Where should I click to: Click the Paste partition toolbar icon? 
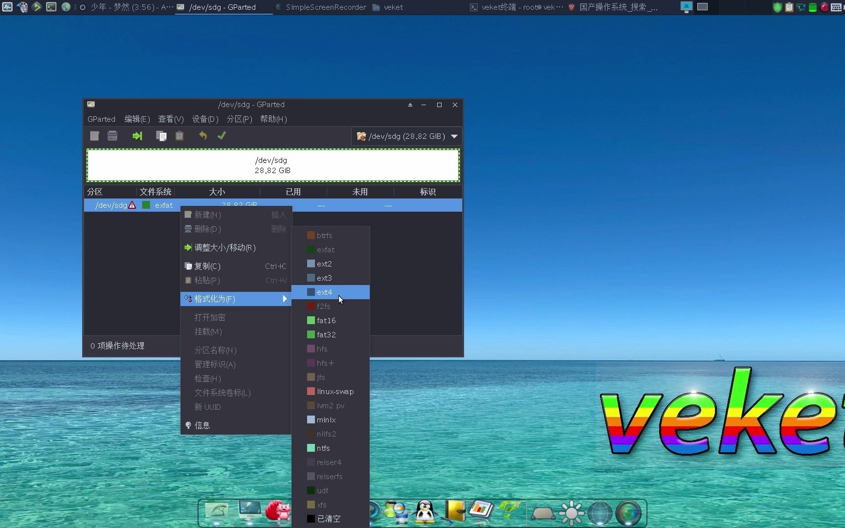[179, 136]
